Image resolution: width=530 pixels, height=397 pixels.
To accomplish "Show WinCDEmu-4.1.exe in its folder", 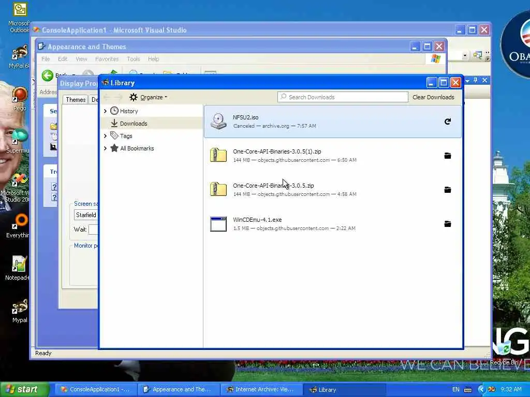I will click(448, 224).
